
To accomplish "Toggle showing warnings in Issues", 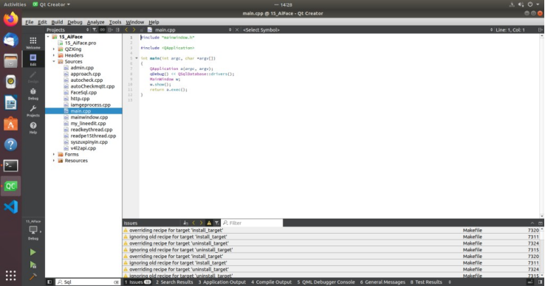I will point(209,223).
